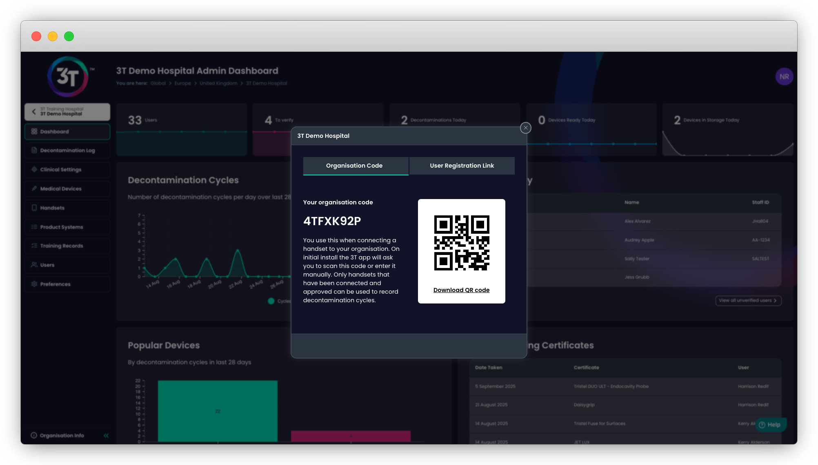Click the Medical Devices pen icon
The width and height of the screenshot is (818, 465).
click(34, 188)
